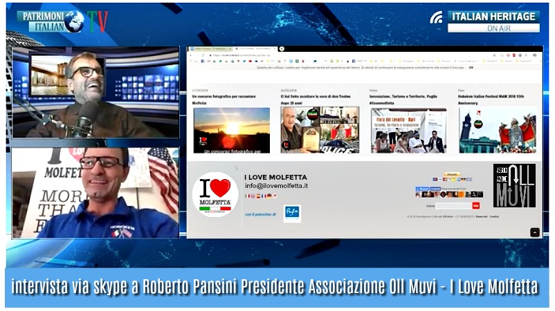Click the Facebook friends avatar strip
Viewport: 555px width, 311px height.
(450, 194)
